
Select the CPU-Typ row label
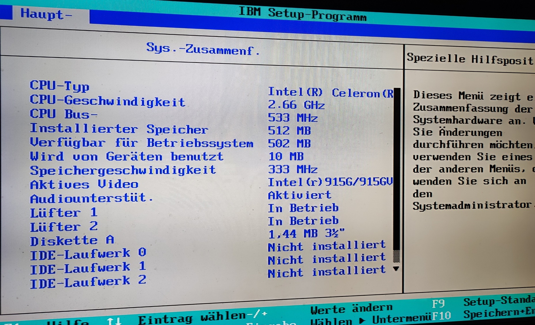coord(60,86)
